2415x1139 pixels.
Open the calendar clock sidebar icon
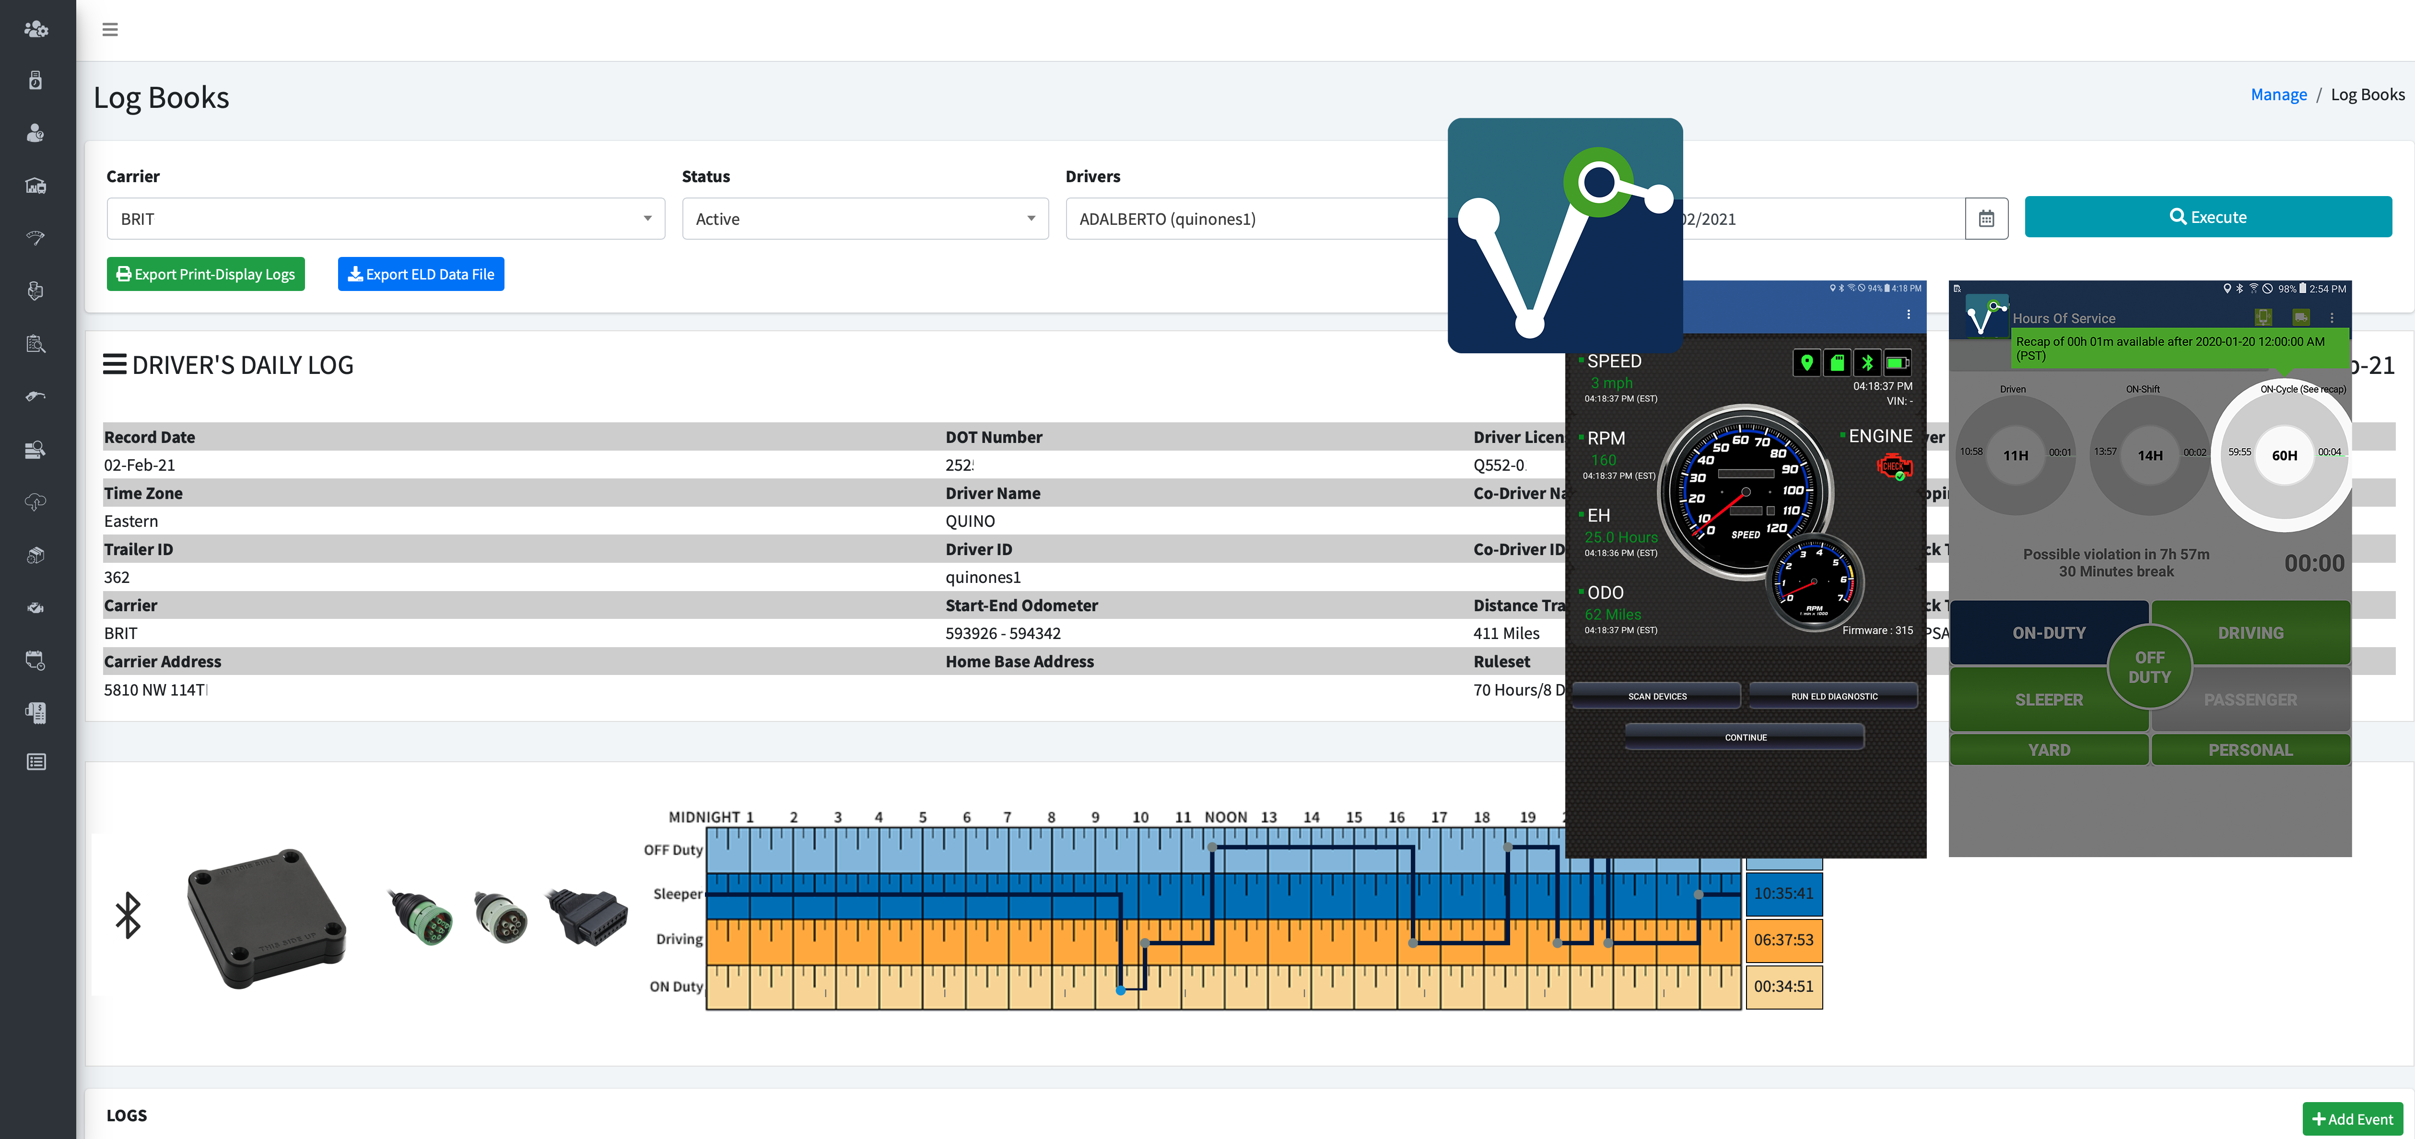pyautogui.click(x=35, y=660)
